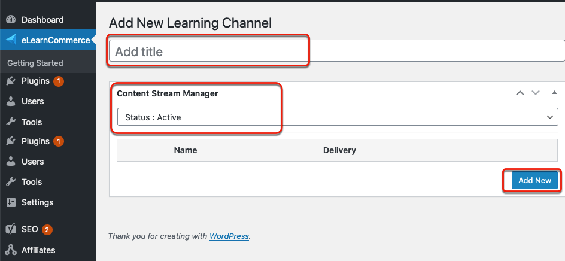Move Content Stream Manager panel up
This screenshot has width=565, height=261.
pos(520,93)
